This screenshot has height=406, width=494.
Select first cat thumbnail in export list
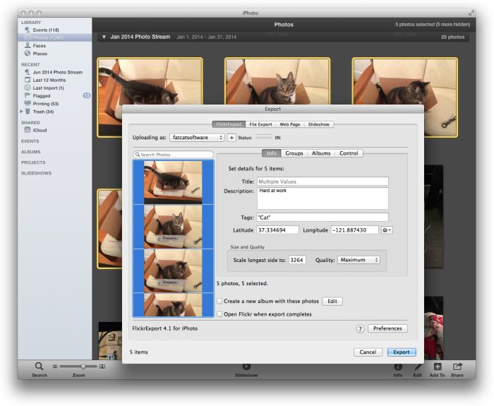[x=173, y=182]
